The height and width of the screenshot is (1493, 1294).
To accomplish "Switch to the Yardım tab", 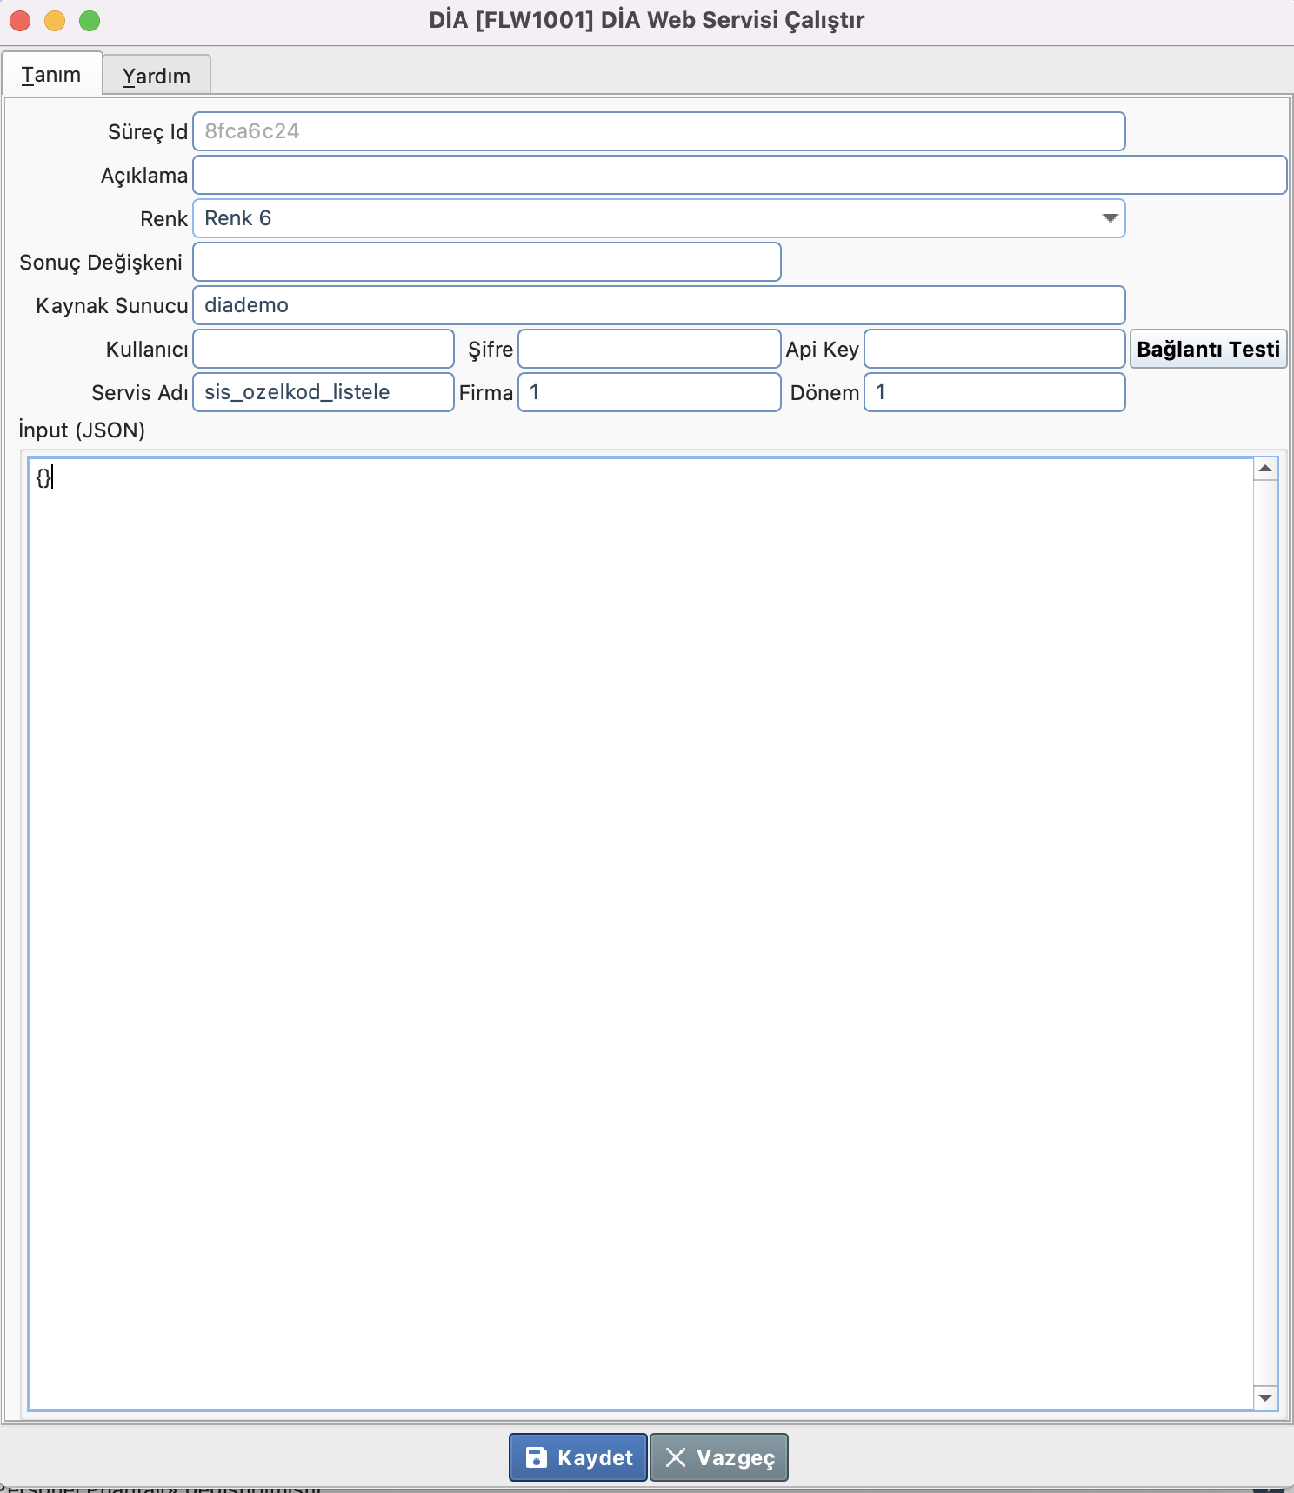I will [x=157, y=76].
